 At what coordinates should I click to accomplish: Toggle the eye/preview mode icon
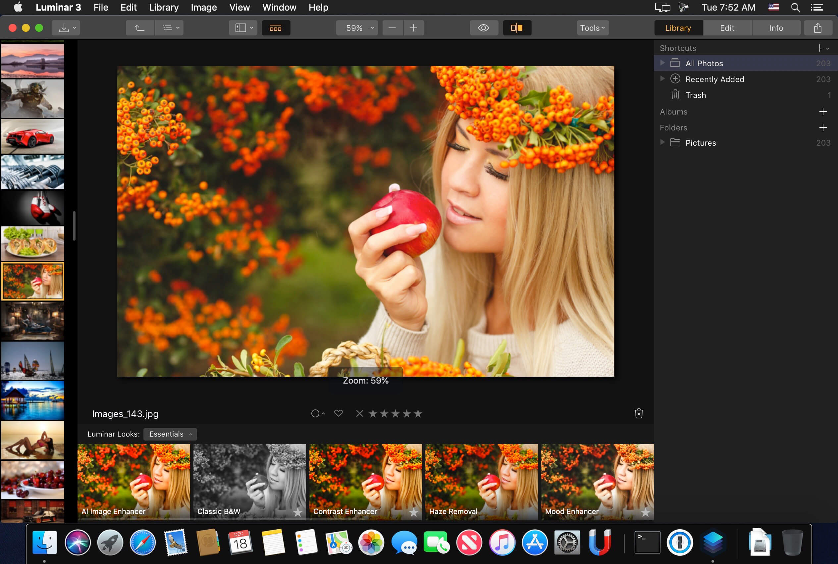point(484,28)
